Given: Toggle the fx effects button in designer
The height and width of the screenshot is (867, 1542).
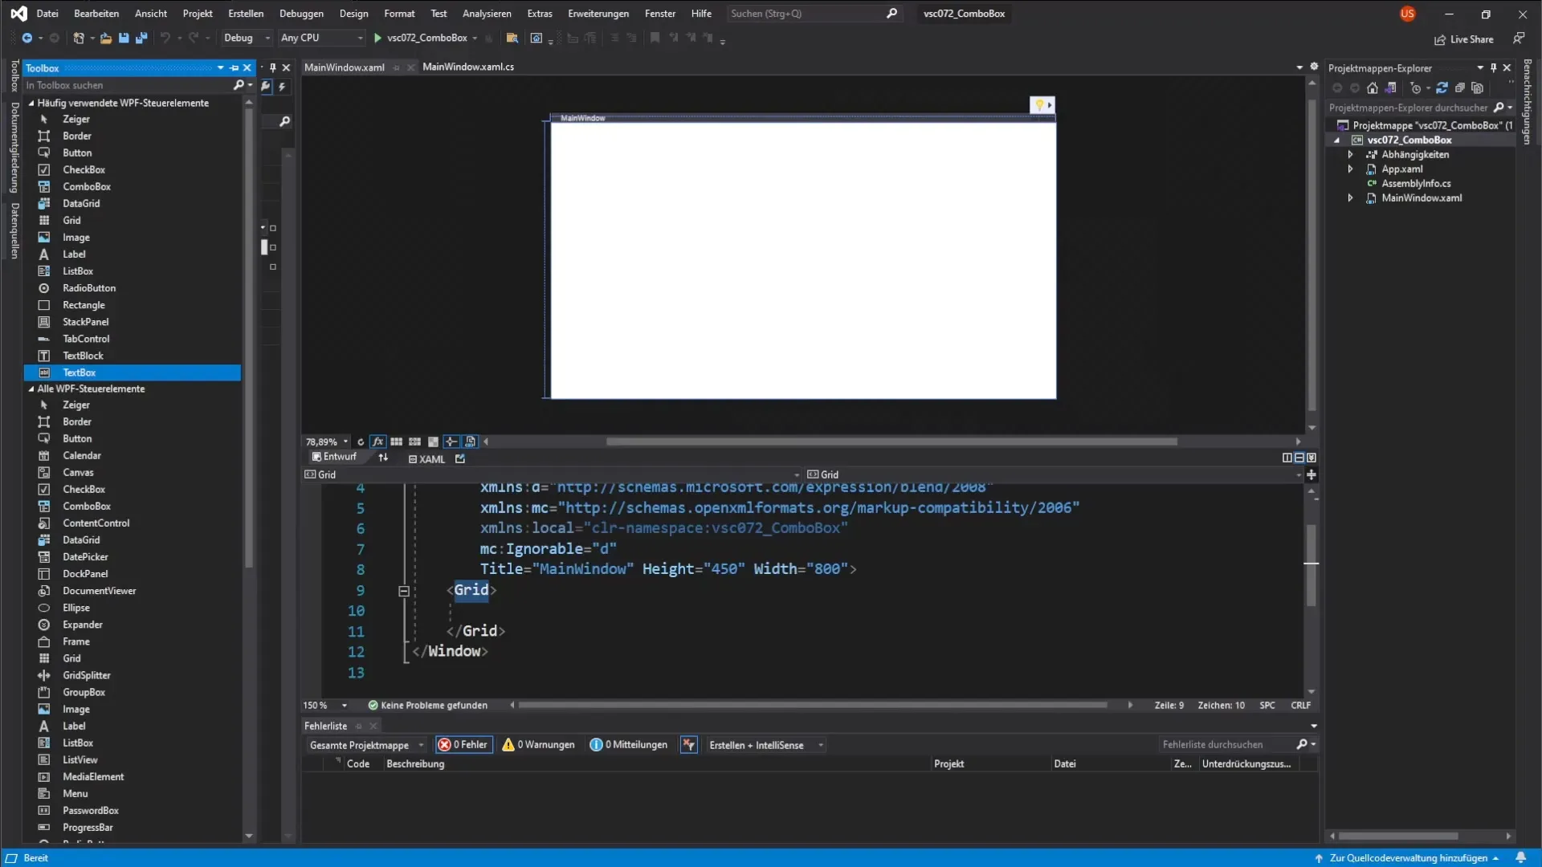Looking at the screenshot, I should [377, 442].
